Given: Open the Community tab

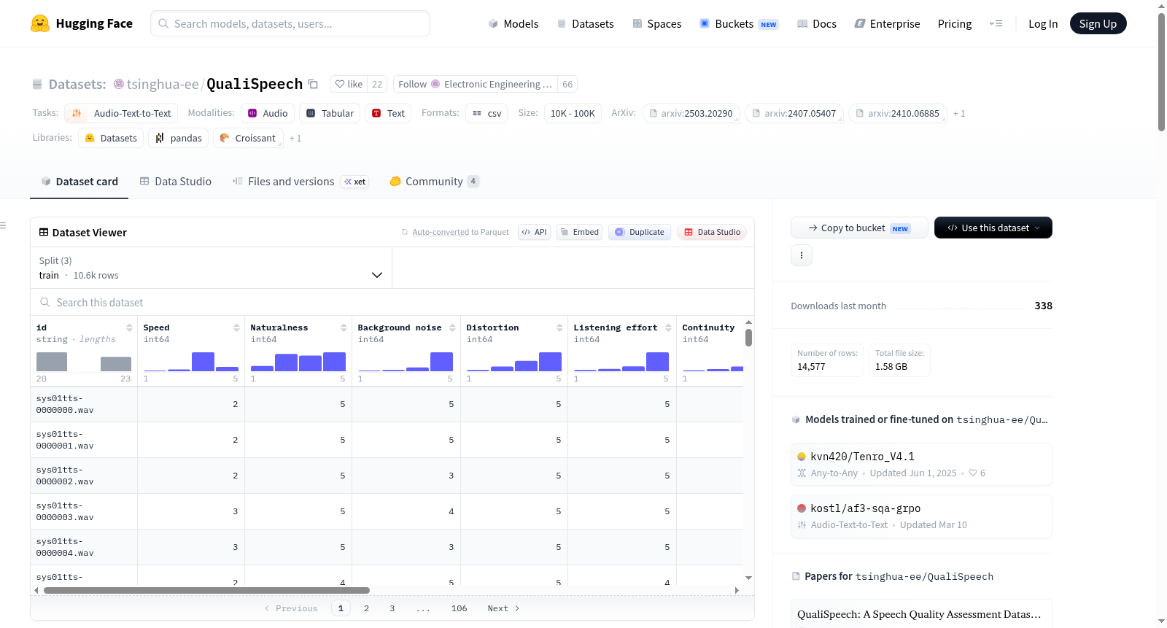Looking at the screenshot, I should [x=435, y=181].
